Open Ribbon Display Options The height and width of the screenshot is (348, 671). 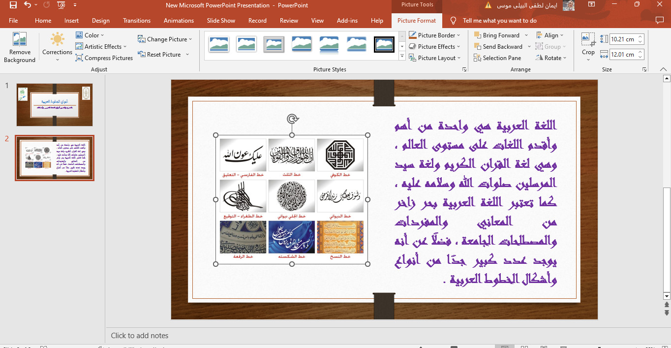tap(592, 5)
